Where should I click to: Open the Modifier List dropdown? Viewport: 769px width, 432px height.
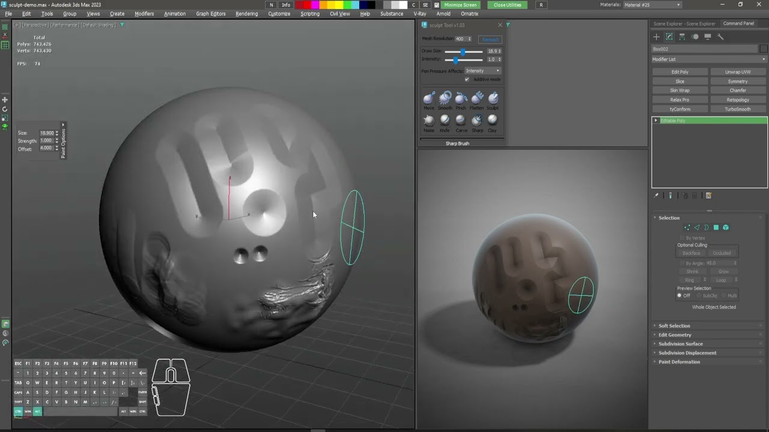click(x=709, y=59)
